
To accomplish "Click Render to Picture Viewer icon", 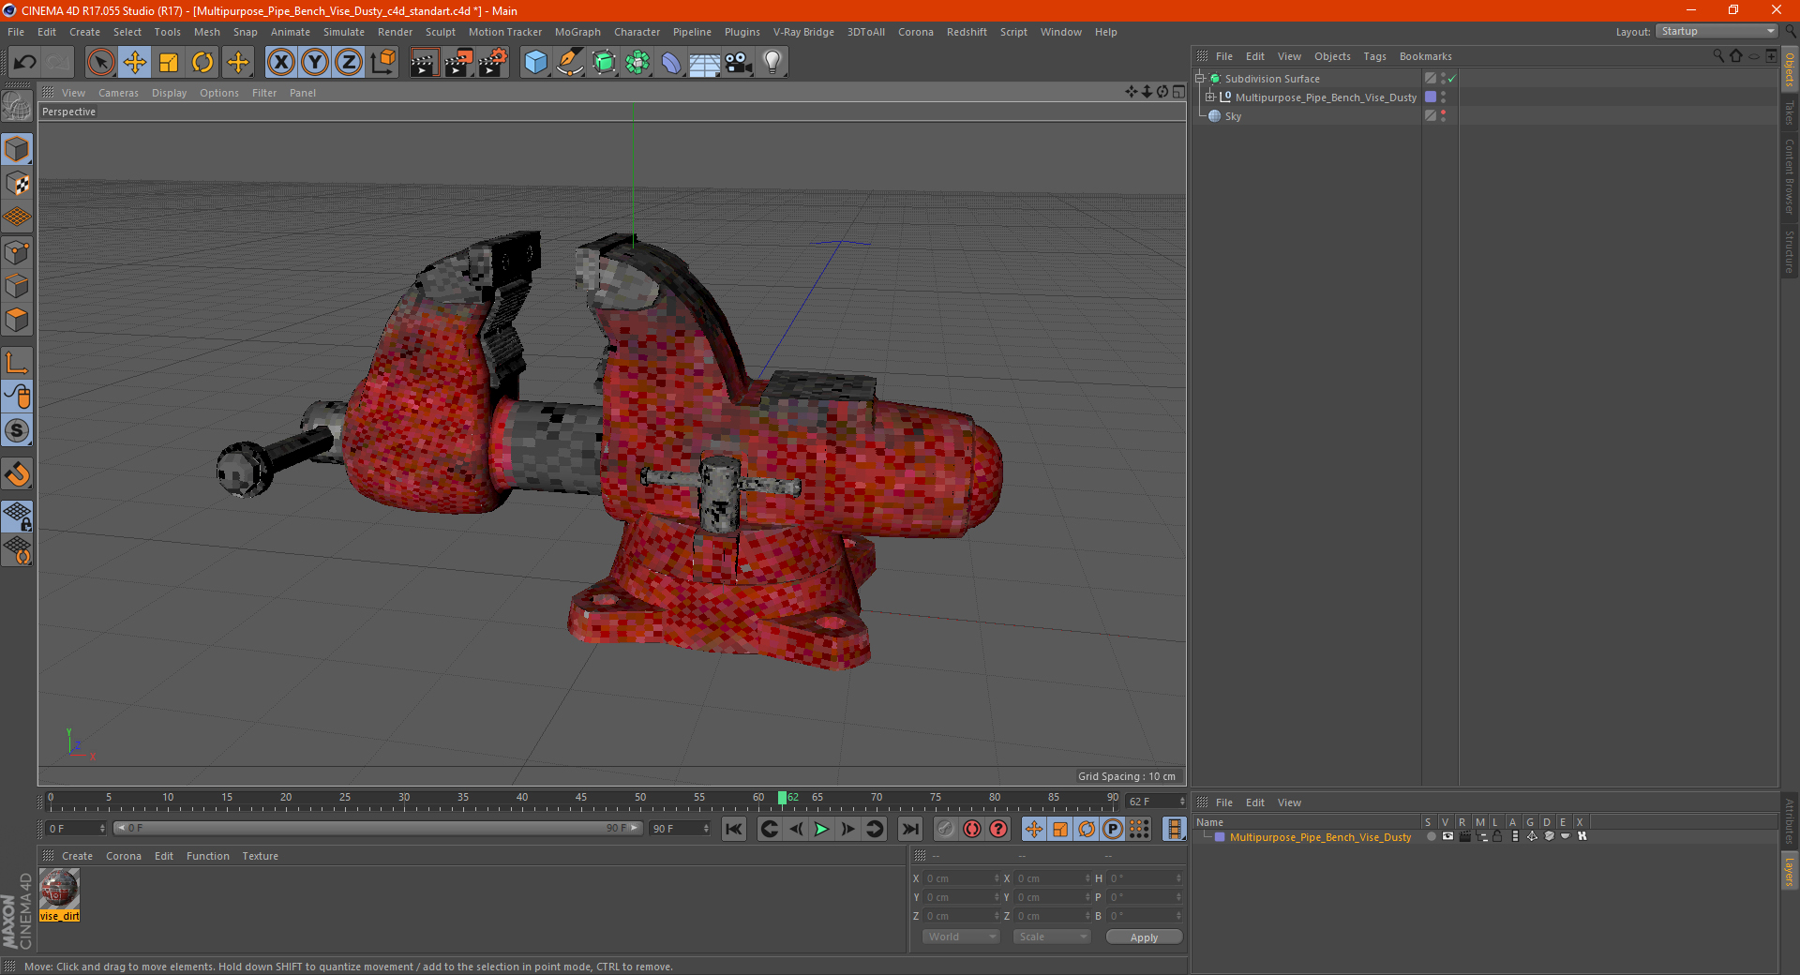I will (458, 63).
